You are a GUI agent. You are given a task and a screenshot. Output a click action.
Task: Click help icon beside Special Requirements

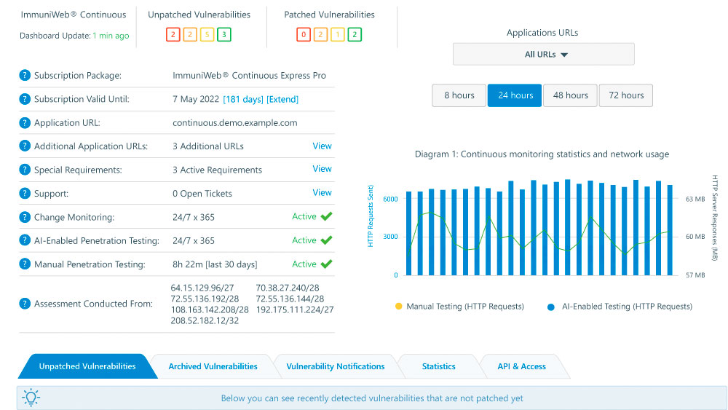tap(25, 170)
